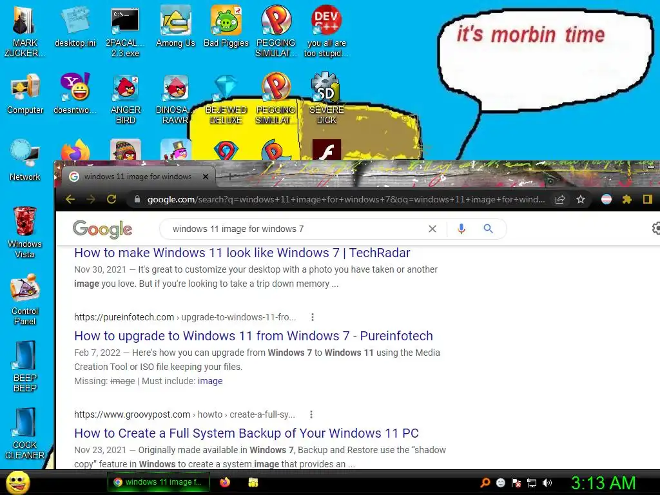Open the Pureinfotech upgrade to Windows 11 result
This screenshot has height=495, width=660.
253,336
